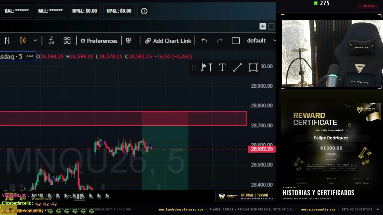Grab the drawing toolbar drag handle
The height and width of the screenshot is (215, 383).
coord(194,67)
